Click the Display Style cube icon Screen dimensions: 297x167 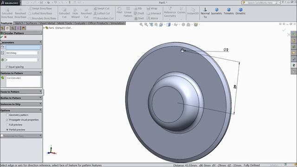tap(168, 25)
